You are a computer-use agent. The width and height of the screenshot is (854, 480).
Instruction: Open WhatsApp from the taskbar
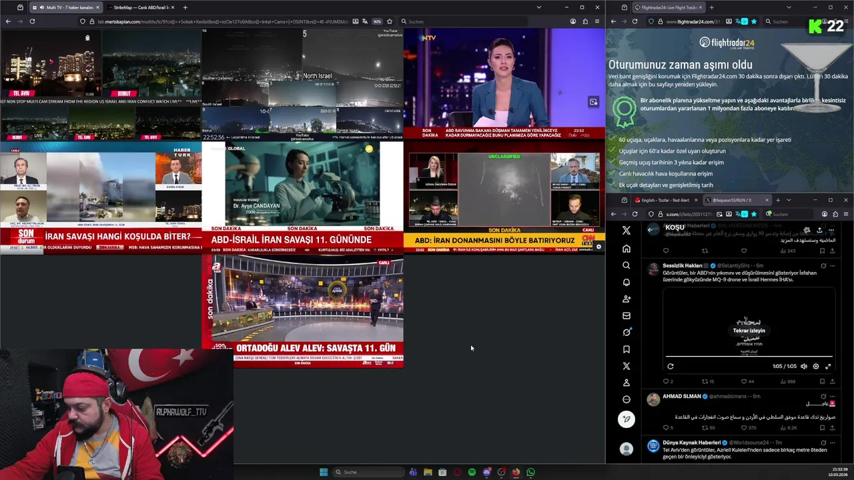point(530,472)
